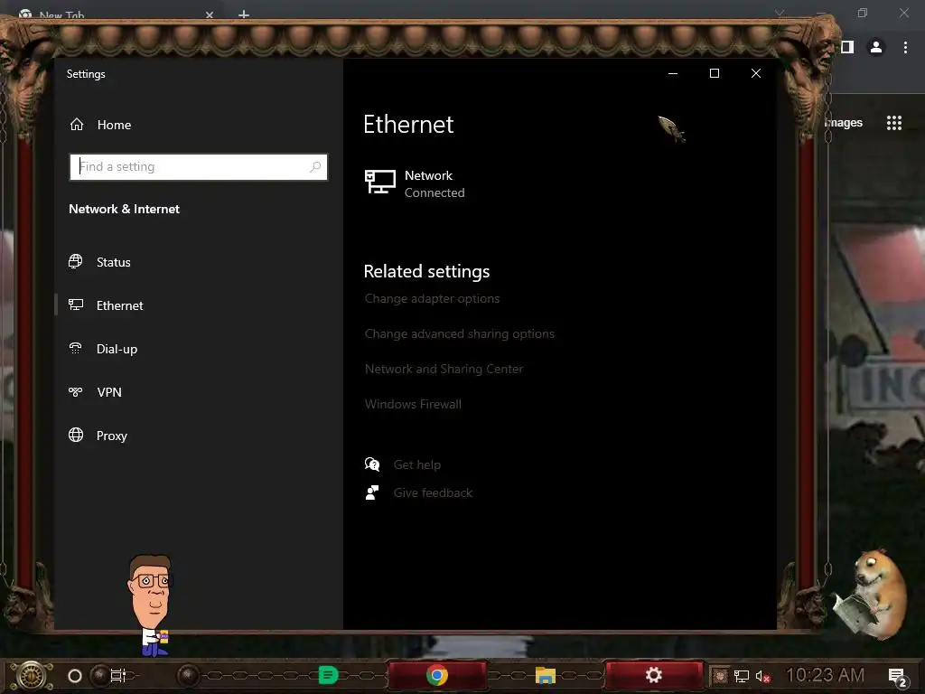Open the connected Network entry
Screen dimensions: 925x694
[416, 183]
